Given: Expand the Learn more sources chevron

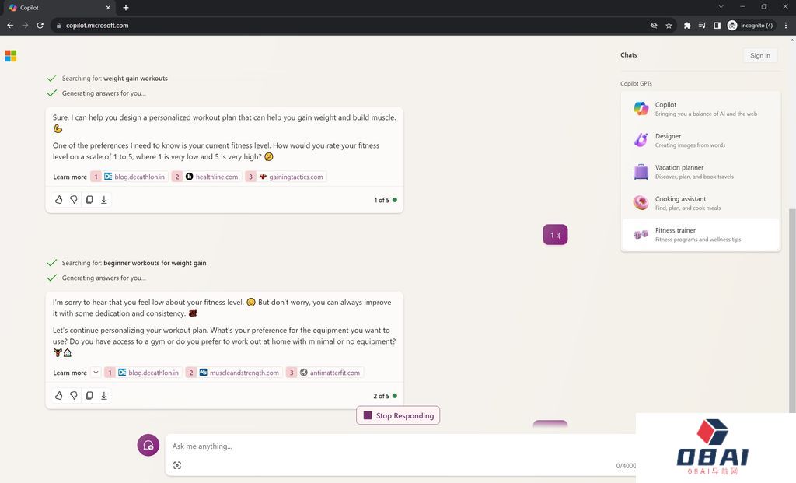Looking at the screenshot, I should [x=96, y=373].
